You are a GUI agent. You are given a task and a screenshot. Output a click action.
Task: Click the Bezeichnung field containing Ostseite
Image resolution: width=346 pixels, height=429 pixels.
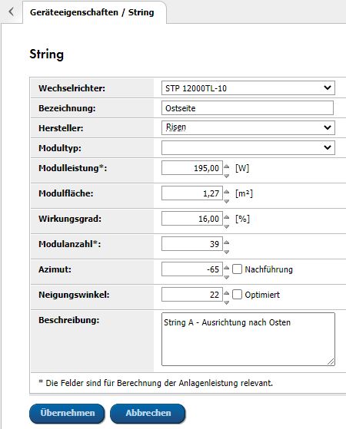248,108
